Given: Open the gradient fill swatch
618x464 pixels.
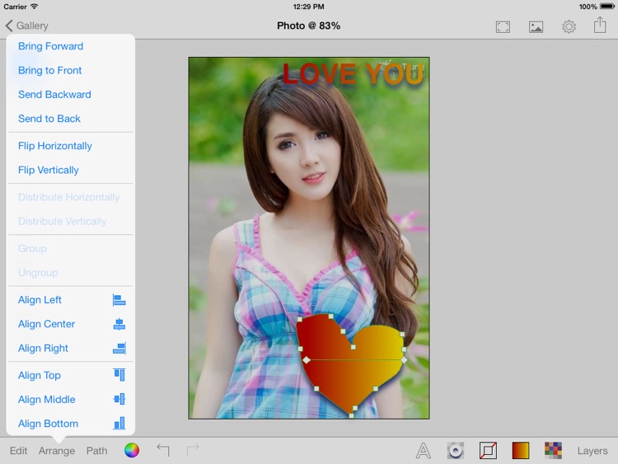Looking at the screenshot, I should 521,451.
